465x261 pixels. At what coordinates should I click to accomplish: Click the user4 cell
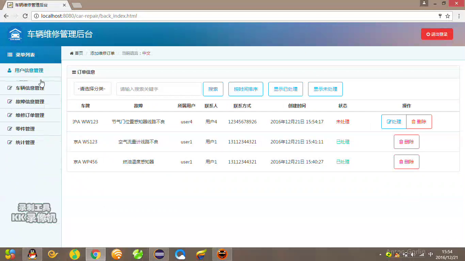pyautogui.click(x=187, y=122)
